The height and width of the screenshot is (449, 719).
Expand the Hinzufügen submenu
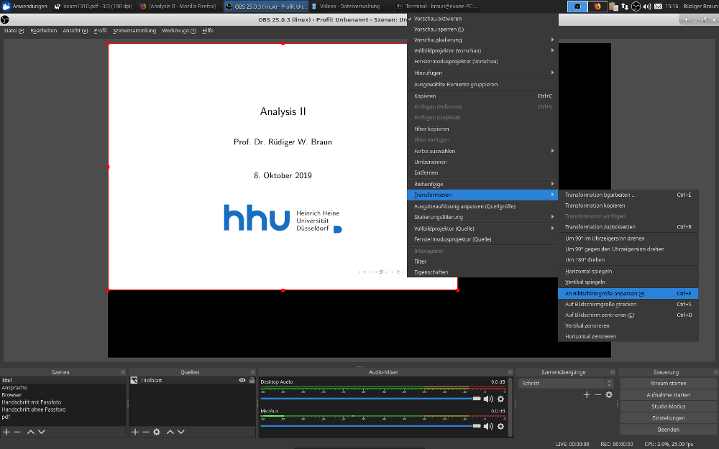coord(482,73)
